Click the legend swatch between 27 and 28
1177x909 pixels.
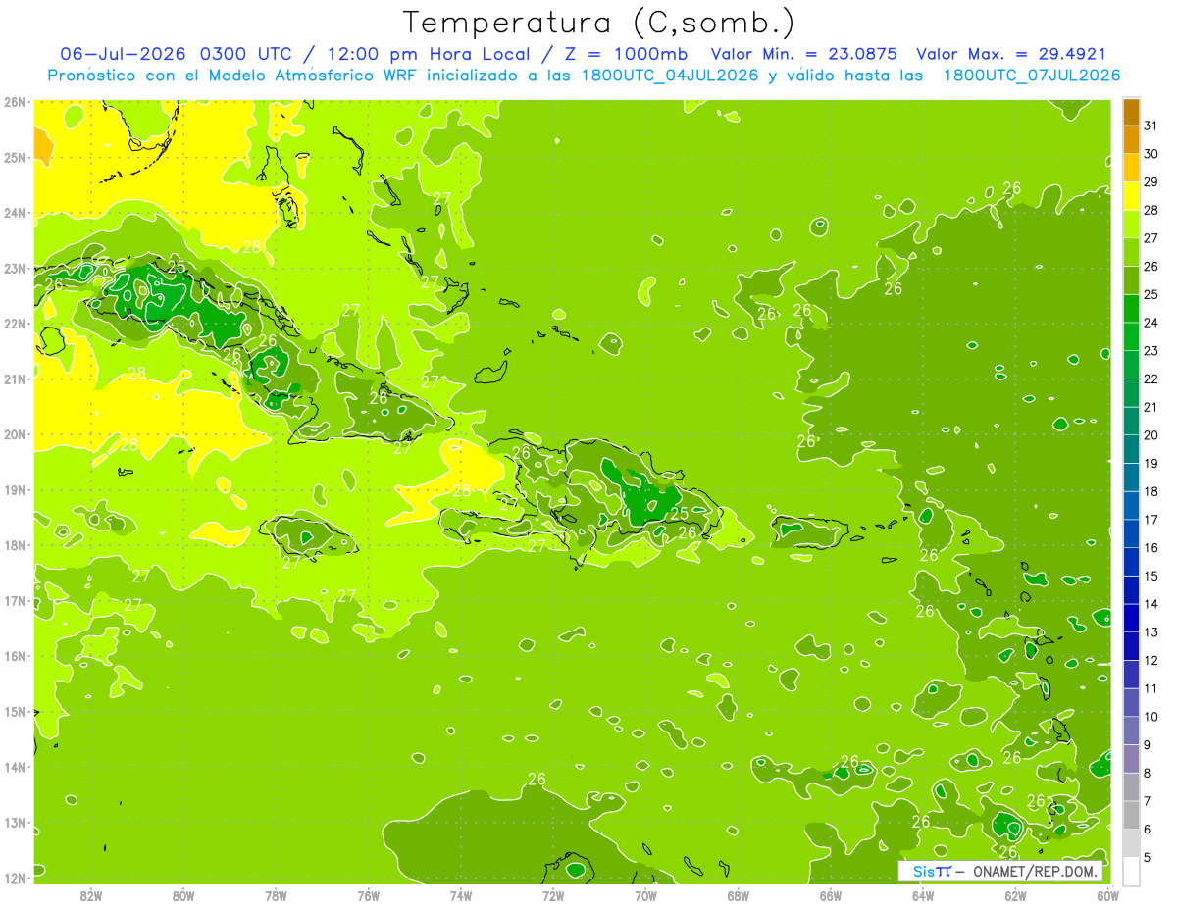[x=1131, y=224]
